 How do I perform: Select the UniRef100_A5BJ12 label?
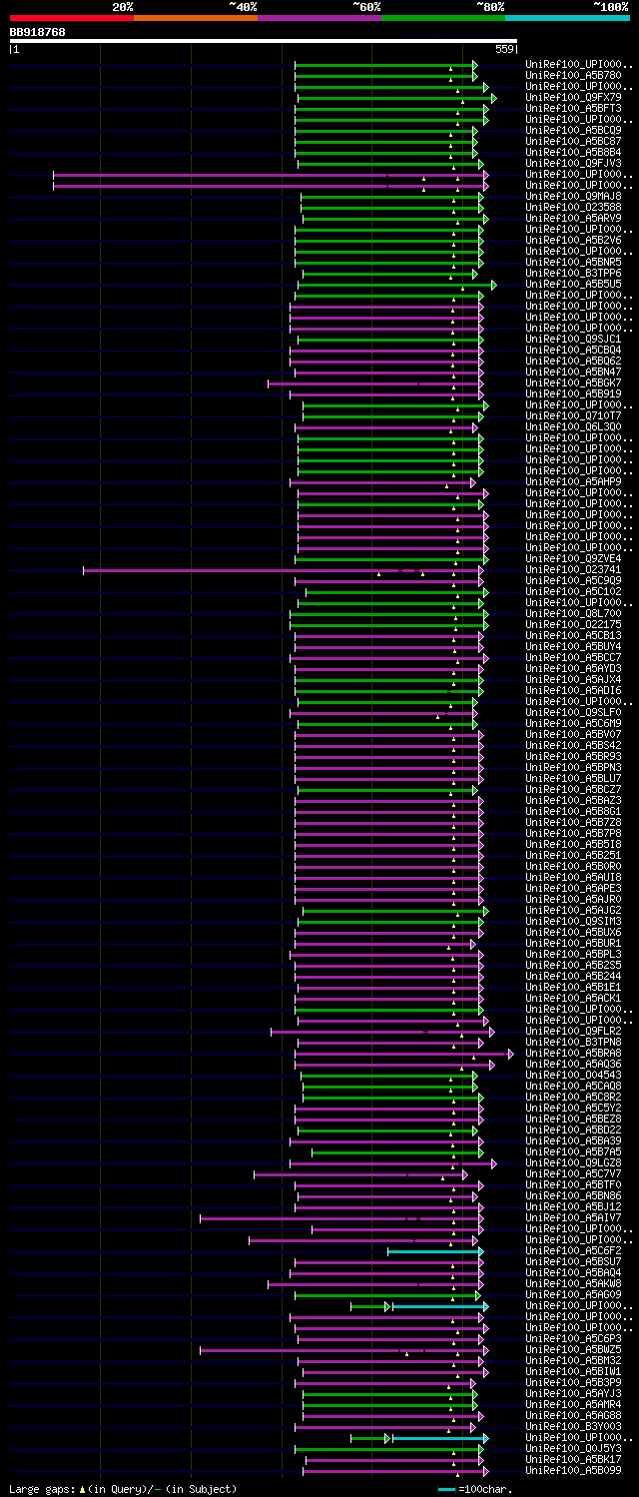573,1206
